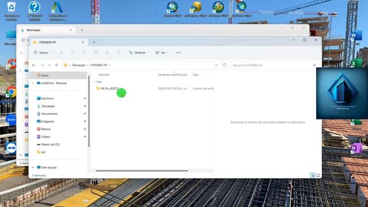Collapse the hoy group chevron
The height and width of the screenshot is (207, 368).
[x=94, y=82]
